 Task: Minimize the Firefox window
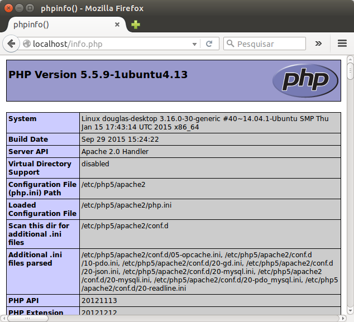19,8
